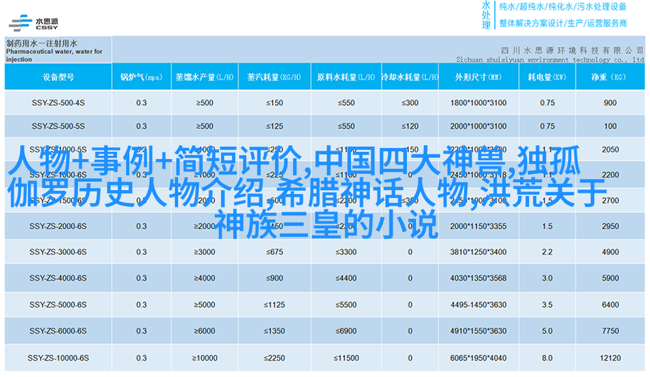This screenshot has width=650, height=377.
Task: Click the SSY-ZS-5000-6S model cell
Action: [58, 304]
